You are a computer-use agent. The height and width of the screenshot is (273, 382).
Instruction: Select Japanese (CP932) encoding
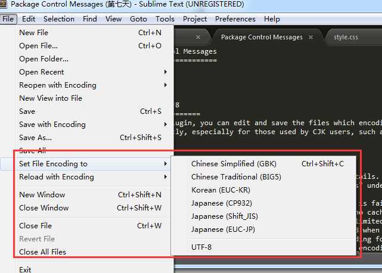264,203
